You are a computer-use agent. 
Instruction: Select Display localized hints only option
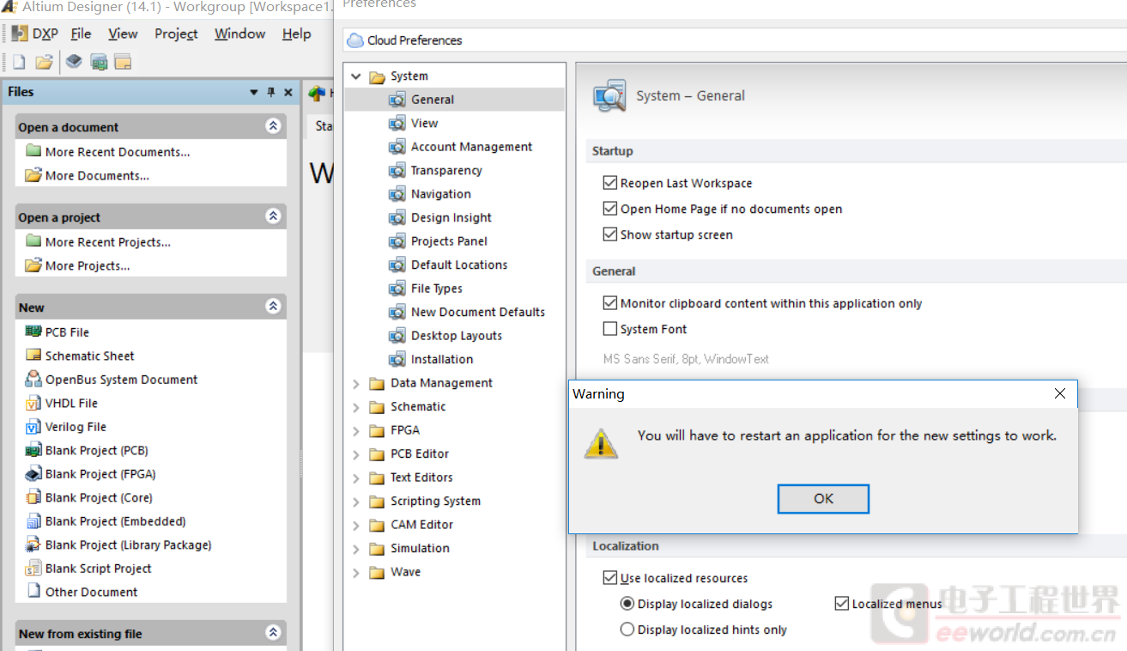pos(627,630)
